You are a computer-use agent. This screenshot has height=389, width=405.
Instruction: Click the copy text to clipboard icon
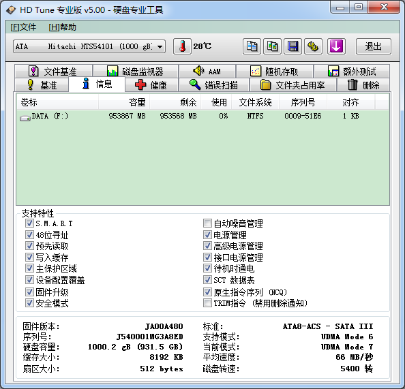click(x=252, y=46)
